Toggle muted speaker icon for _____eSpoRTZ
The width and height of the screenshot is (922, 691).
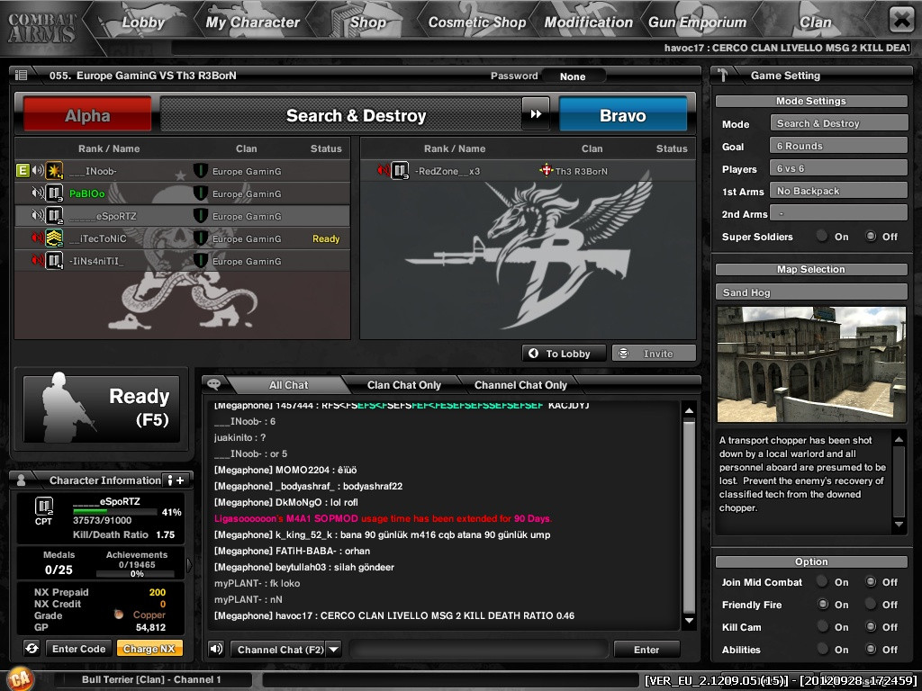point(38,216)
